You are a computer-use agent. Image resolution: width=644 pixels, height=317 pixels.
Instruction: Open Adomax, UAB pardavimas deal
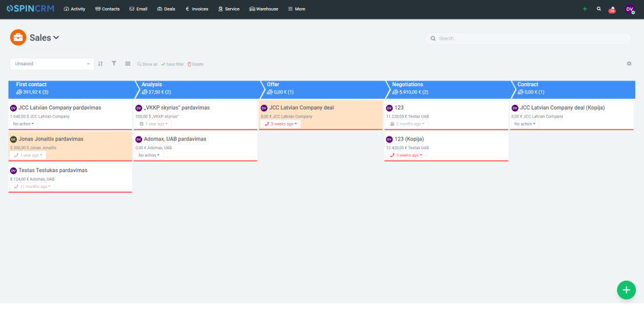click(x=175, y=139)
